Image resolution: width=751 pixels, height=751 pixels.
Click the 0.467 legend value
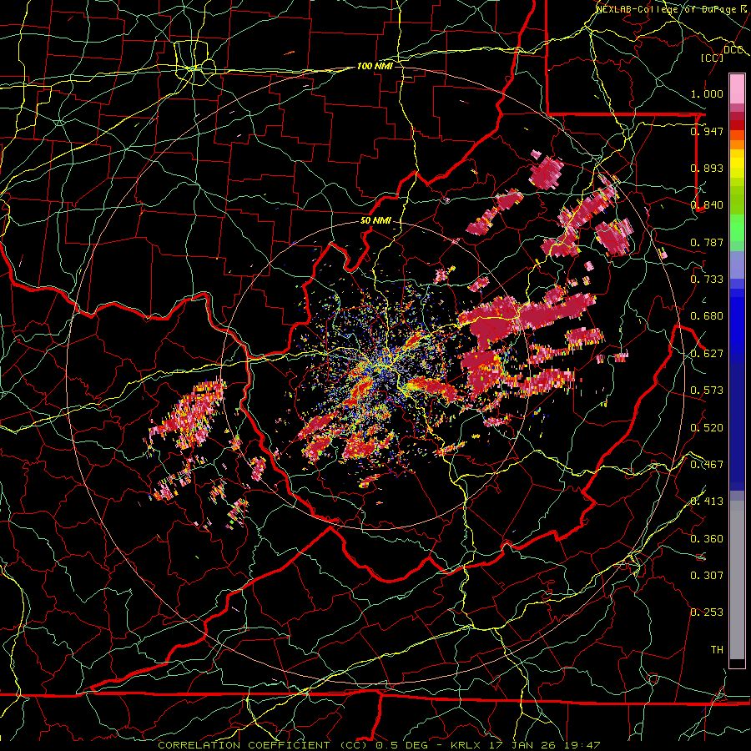pyautogui.click(x=707, y=465)
